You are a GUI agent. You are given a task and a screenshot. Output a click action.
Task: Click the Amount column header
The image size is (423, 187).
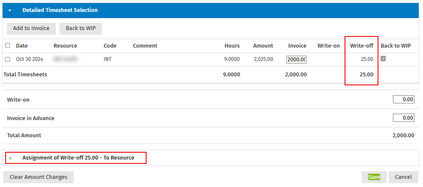(263, 46)
